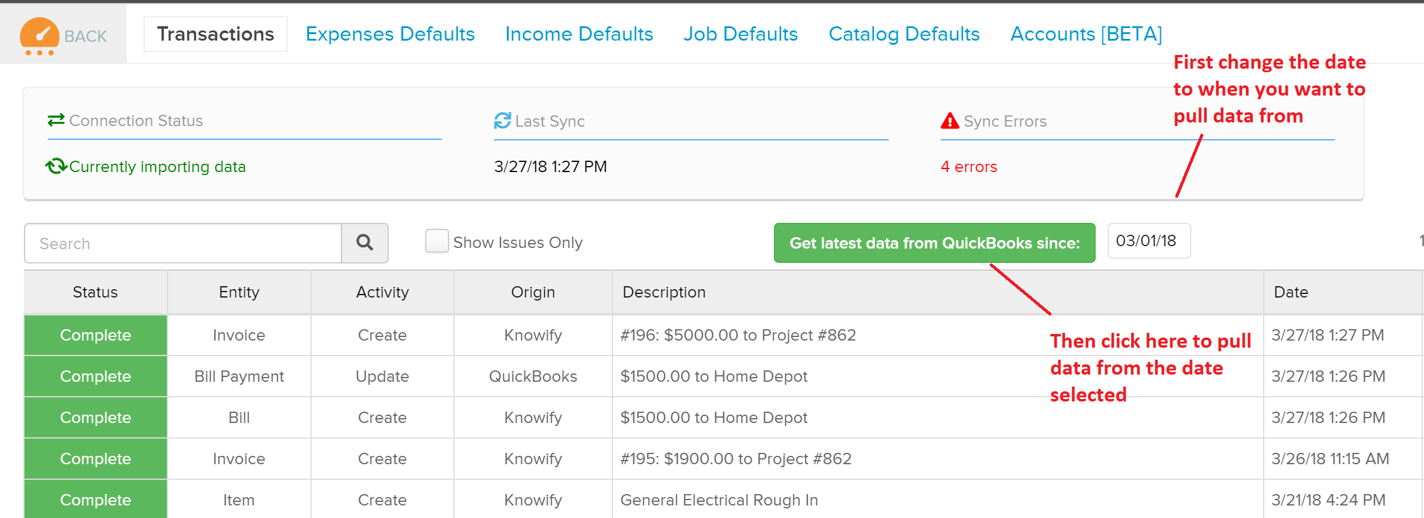Screen dimensions: 1424x518
Task: Click the Date column header
Action: (1343, 292)
